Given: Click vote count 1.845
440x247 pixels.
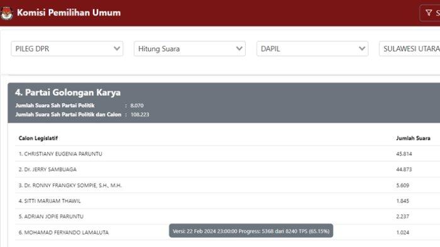Looking at the screenshot, I should point(403,201).
